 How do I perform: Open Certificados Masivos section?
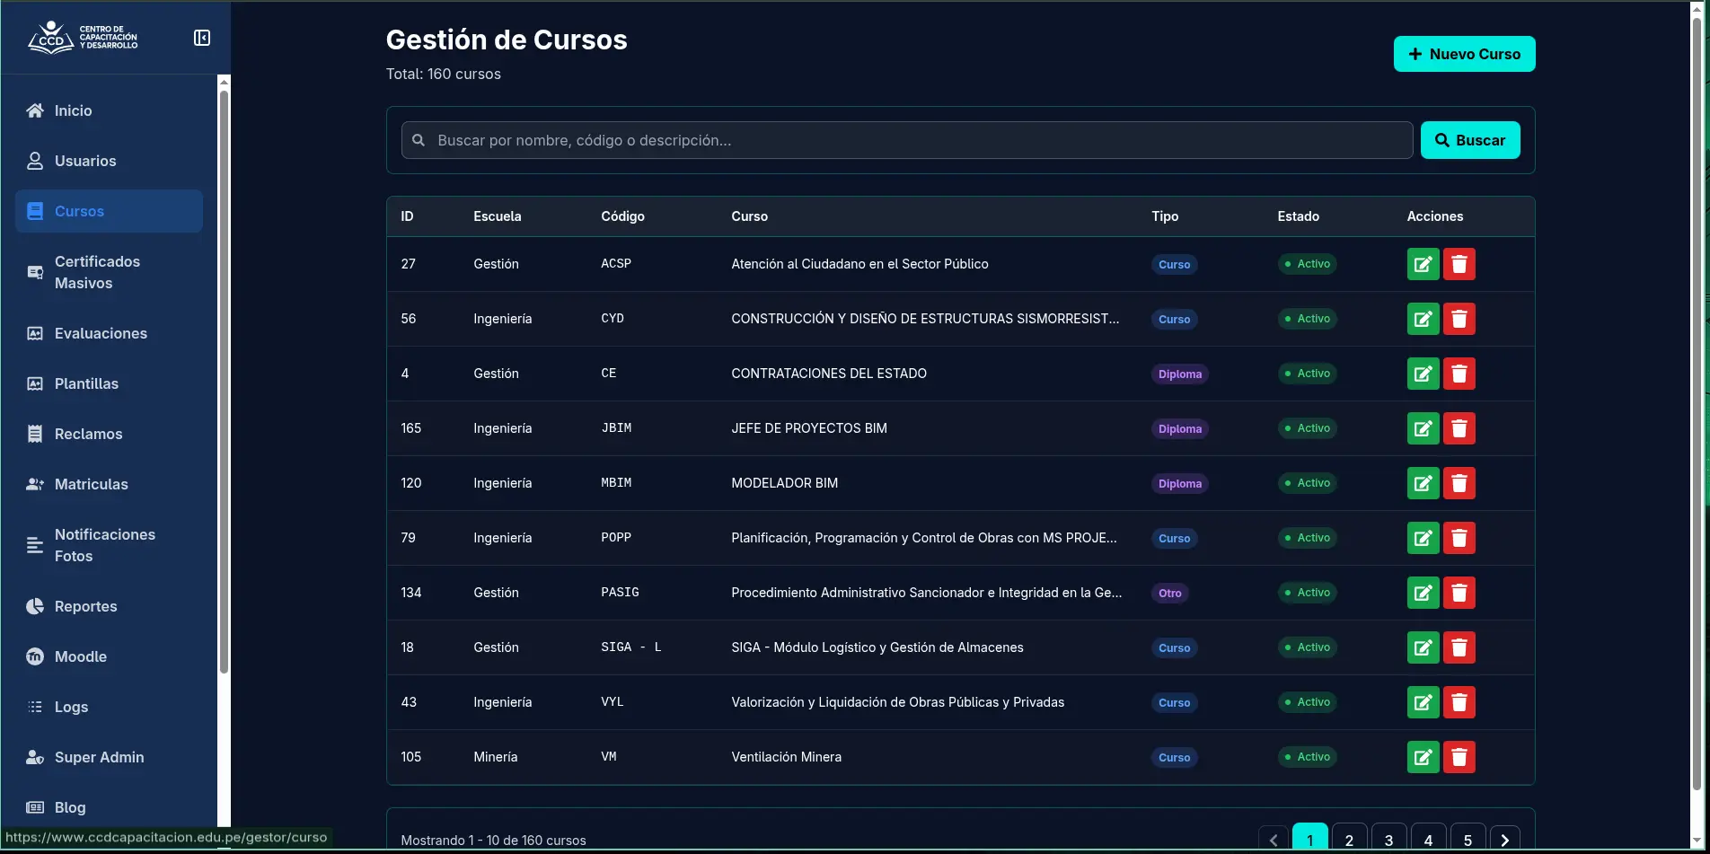pos(109,272)
